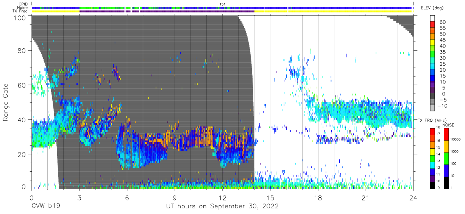465x214 pixels.
Task: Click noise legend label 1
Action: [450, 188]
